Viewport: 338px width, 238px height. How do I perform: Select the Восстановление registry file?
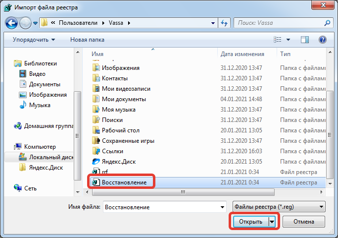124,182
